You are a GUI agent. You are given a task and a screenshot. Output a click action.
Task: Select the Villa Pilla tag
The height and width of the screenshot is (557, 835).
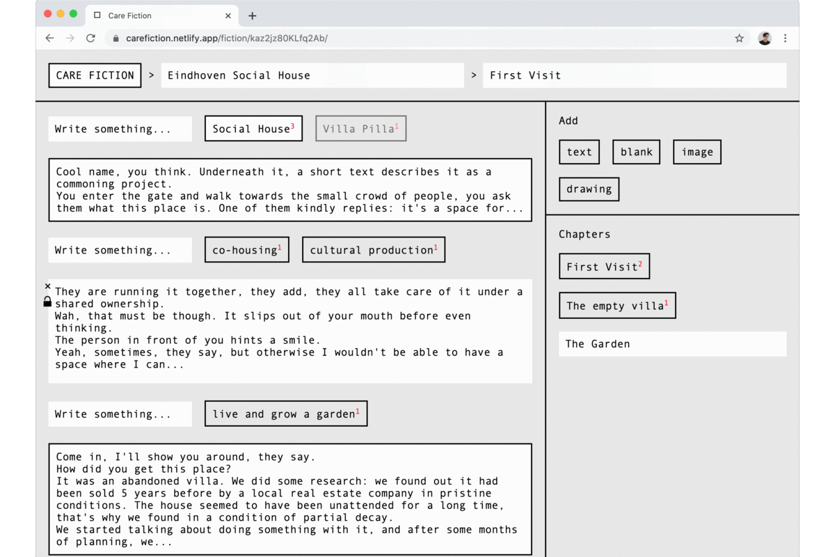[x=360, y=129]
